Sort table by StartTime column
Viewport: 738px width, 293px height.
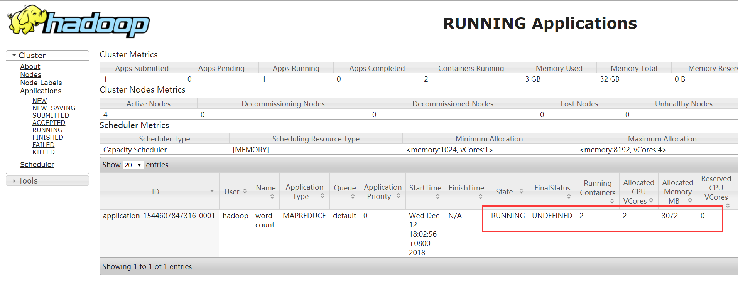coord(425,191)
